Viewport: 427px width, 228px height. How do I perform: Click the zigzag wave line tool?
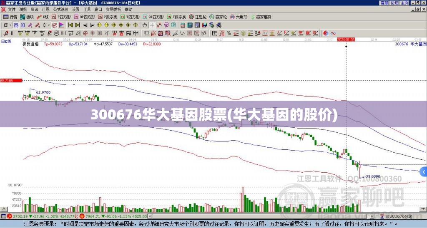coord(182,33)
